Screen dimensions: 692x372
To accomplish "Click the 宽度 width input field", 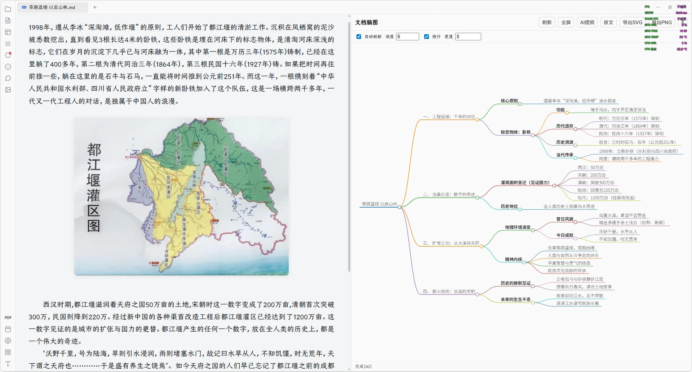I will point(468,37).
